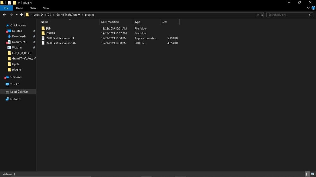The image size is (316, 177).
Task: Open the View ribbon tab
Action: tap(46, 8)
